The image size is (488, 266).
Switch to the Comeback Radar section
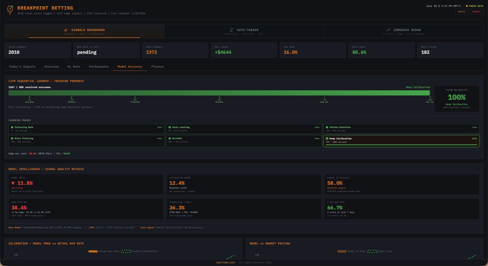click(403, 31)
